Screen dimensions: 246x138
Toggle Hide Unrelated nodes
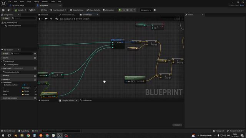click(57, 10)
